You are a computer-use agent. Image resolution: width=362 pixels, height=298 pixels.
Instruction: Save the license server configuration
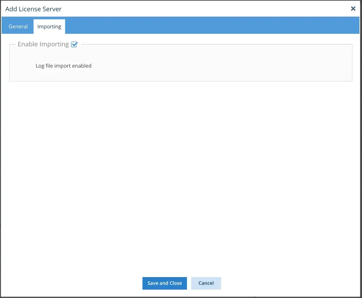164,283
